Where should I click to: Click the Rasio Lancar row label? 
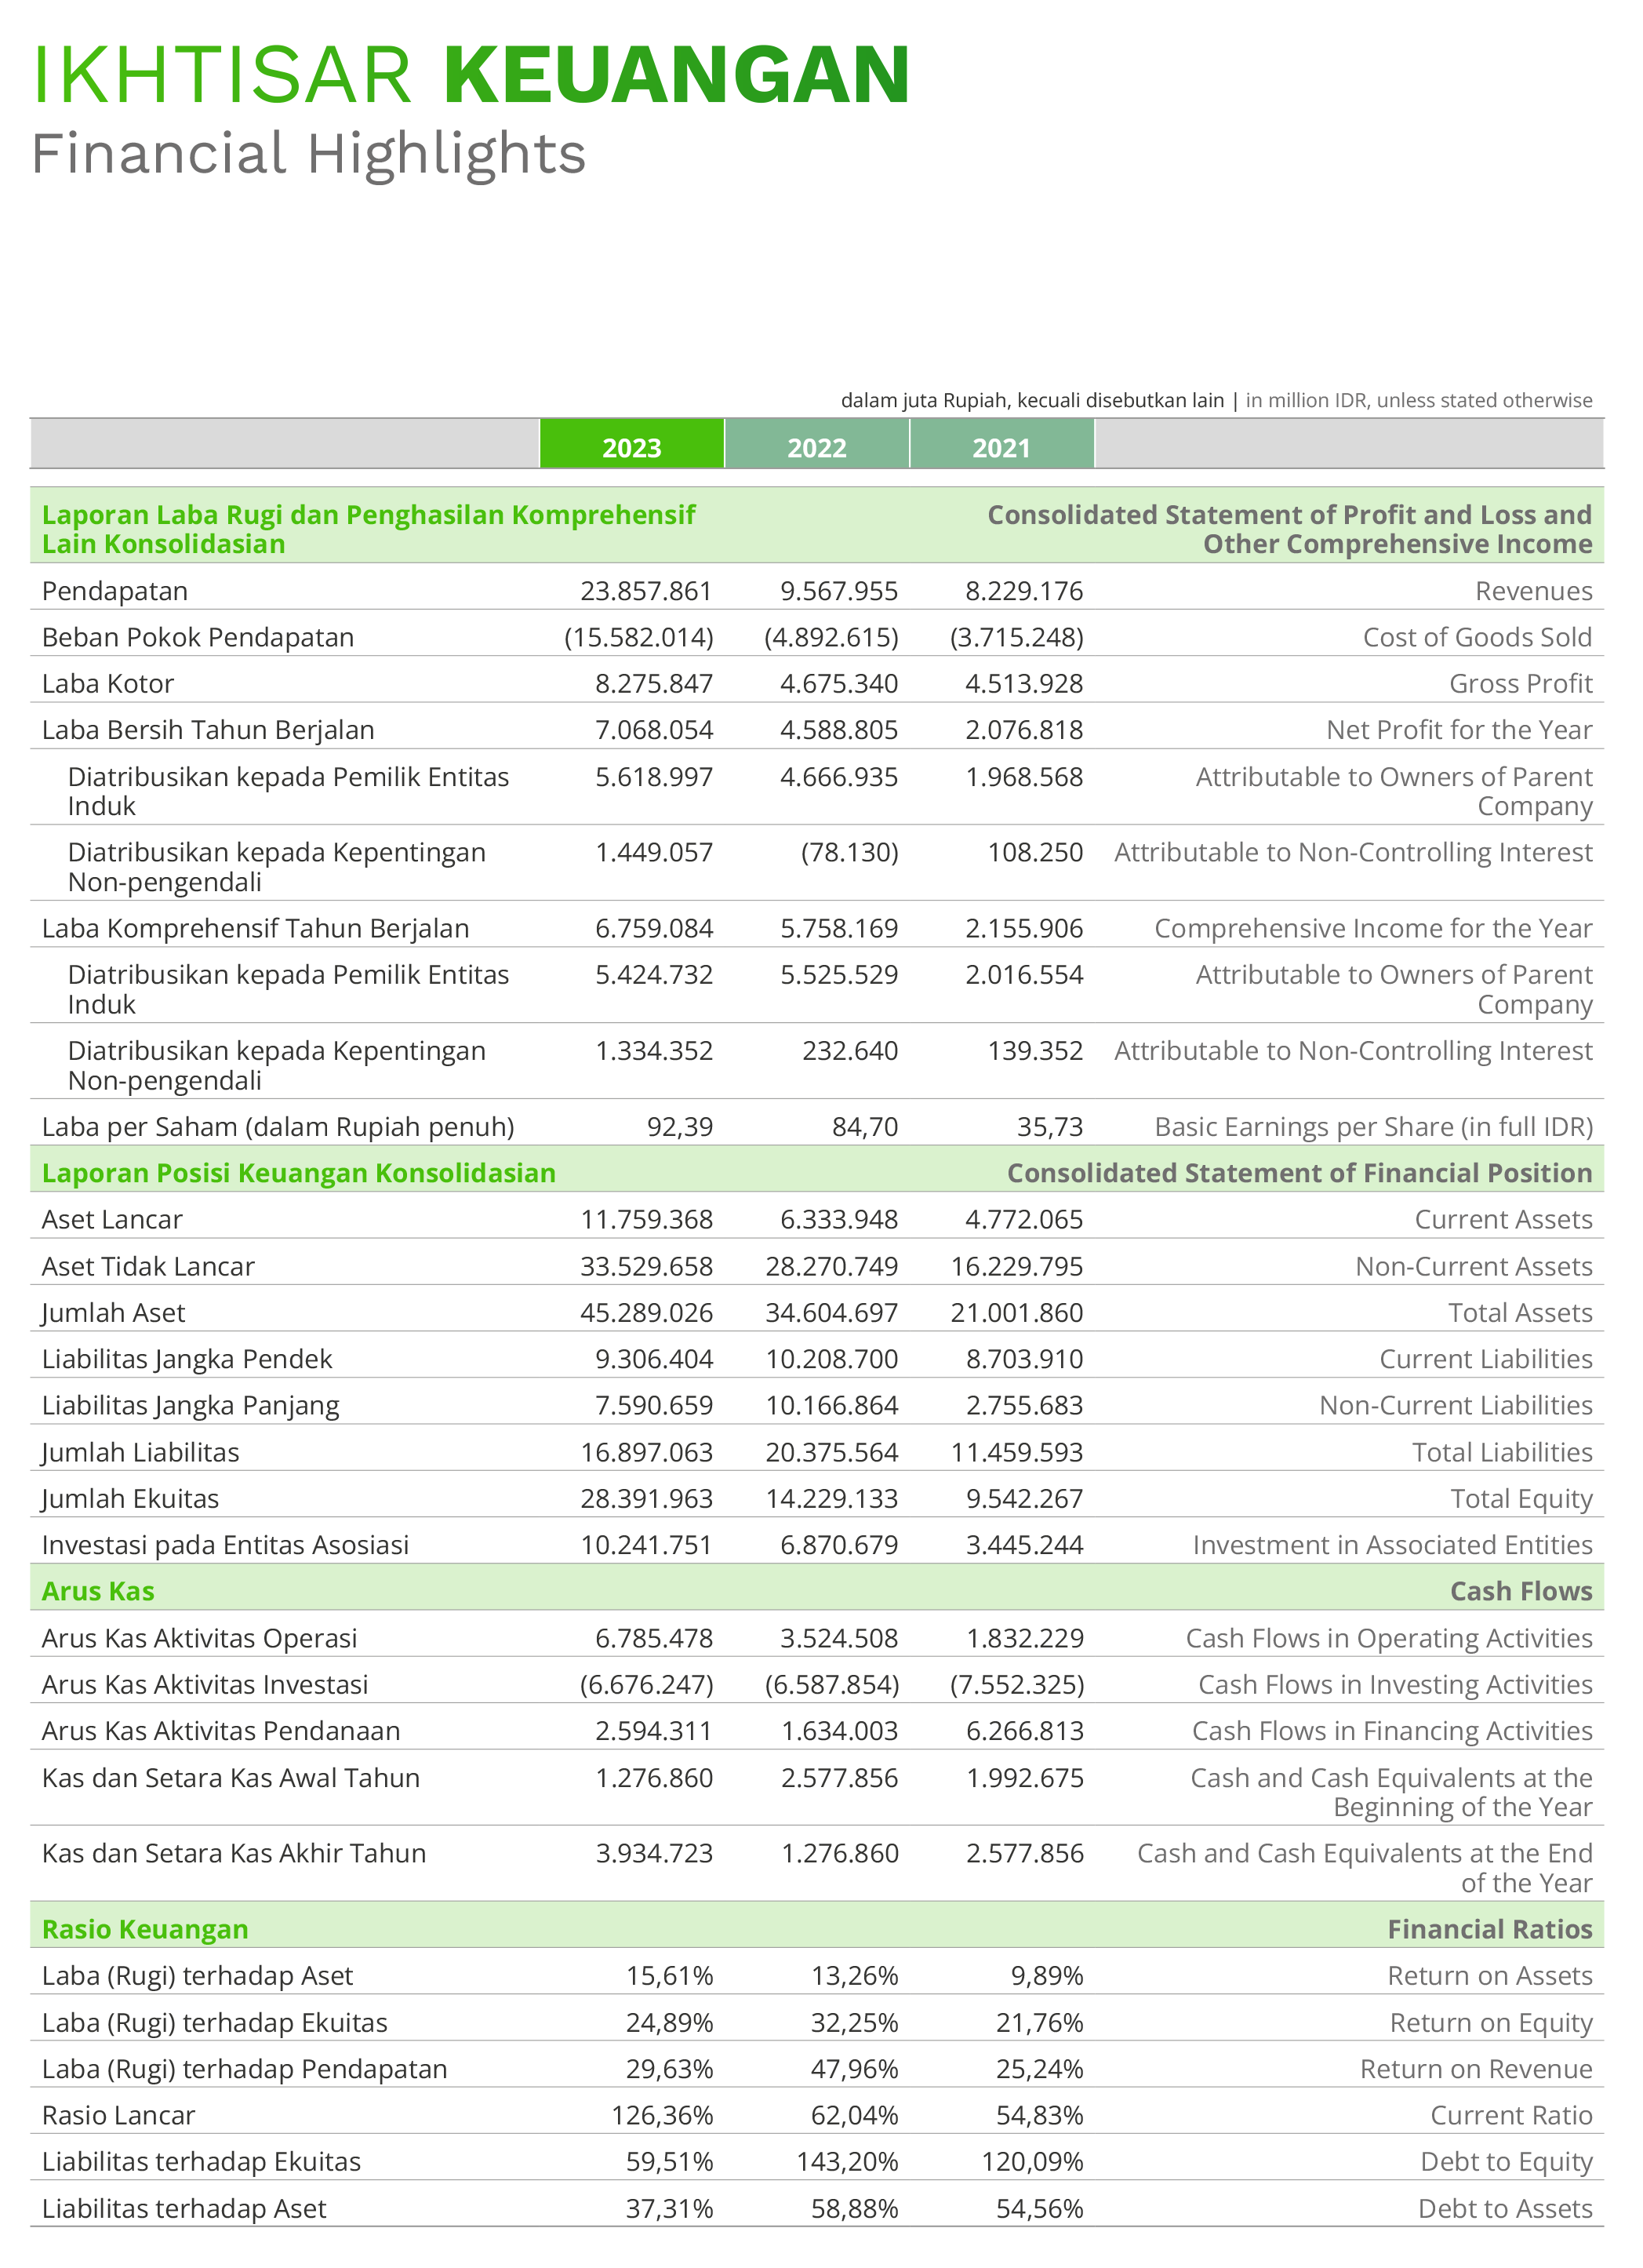coord(119,2116)
